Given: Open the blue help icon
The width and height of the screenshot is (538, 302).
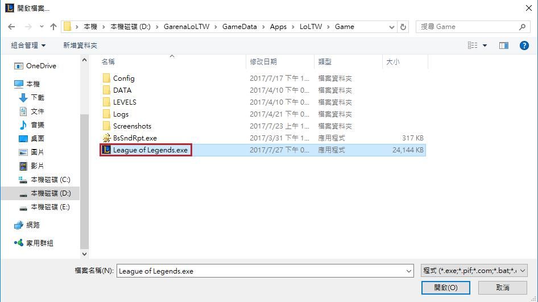Looking at the screenshot, I should pyautogui.click(x=524, y=45).
